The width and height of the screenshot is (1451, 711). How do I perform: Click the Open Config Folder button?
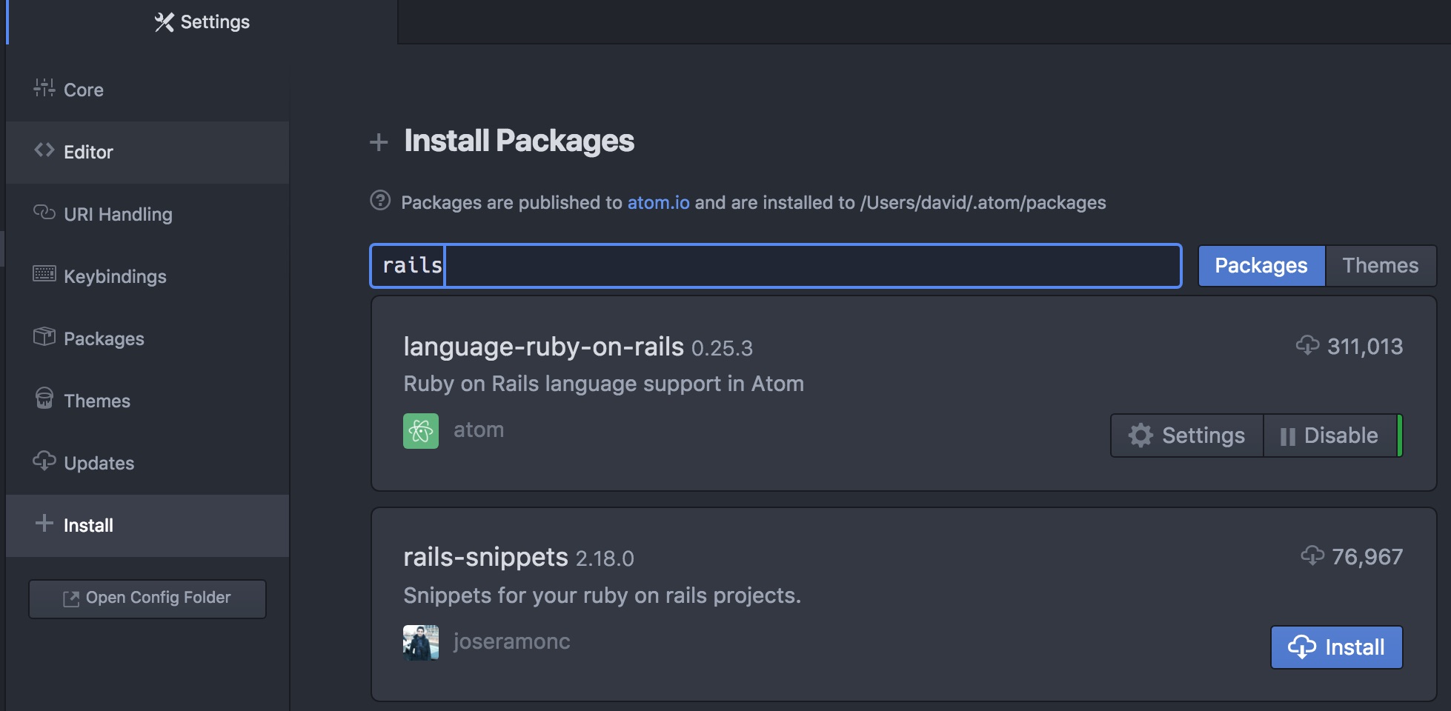coord(147,598)
